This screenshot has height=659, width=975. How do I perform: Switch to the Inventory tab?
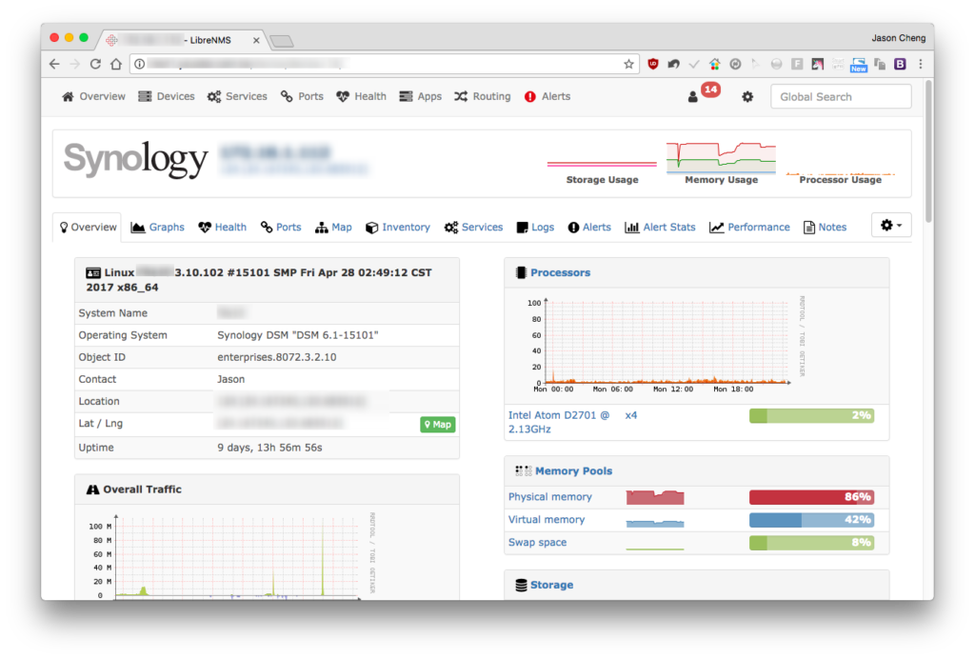tap(398, 227)
